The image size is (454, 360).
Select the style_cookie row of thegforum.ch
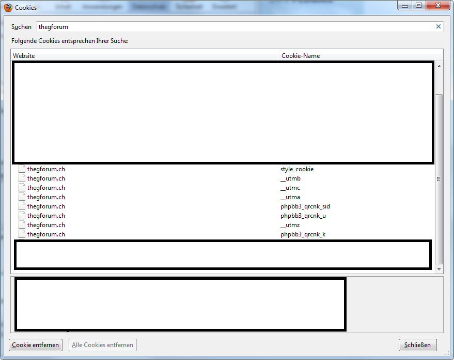pyautogui.click(x=223, y=169)
